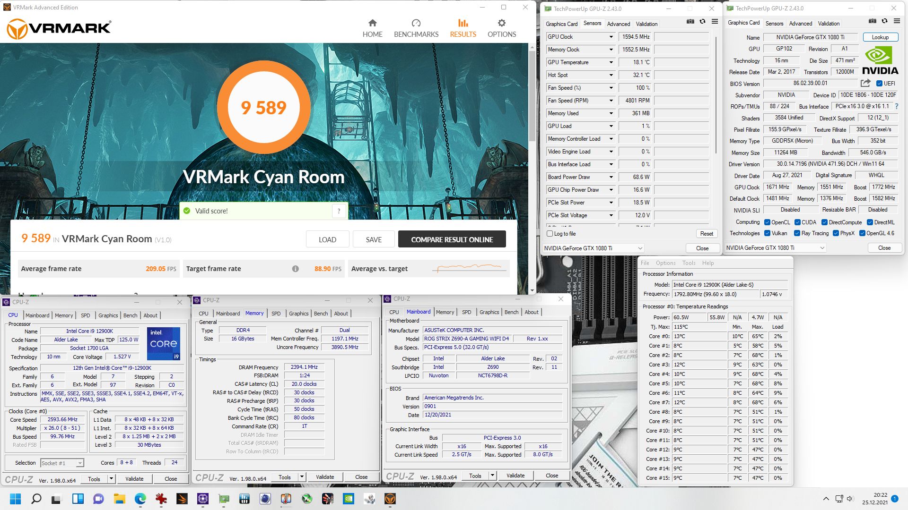The height and width of the screenshot is (510, 908).
Task: Click the LOAD button in VRMark
Action: point(327,239)
